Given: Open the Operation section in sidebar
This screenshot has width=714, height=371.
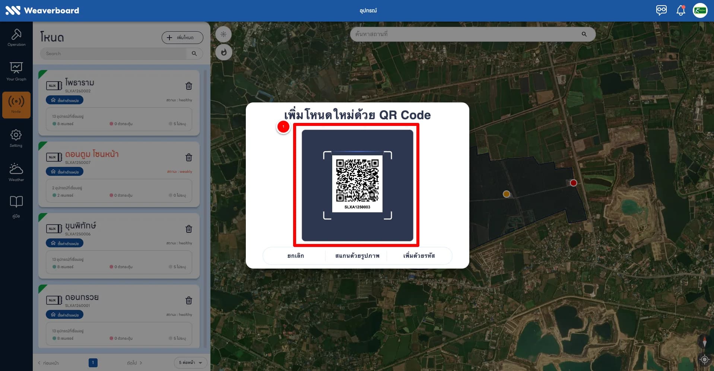Looking at the screenshot, I should coord(16,38).
